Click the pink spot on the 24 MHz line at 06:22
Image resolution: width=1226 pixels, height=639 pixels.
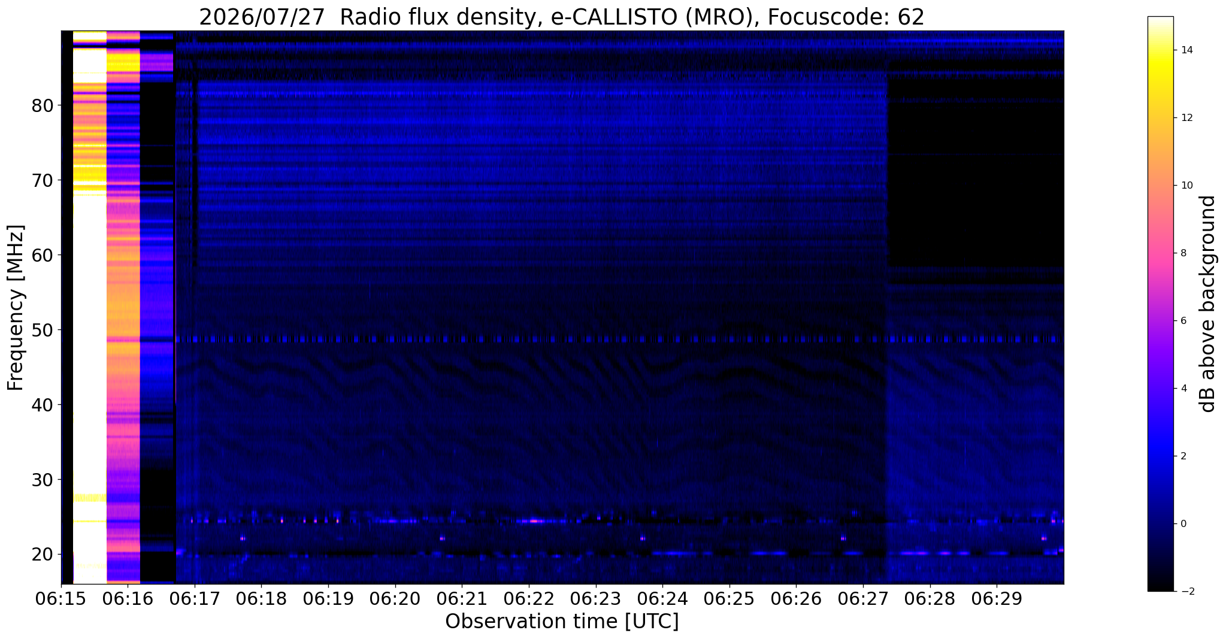click(x=535, y=521)
